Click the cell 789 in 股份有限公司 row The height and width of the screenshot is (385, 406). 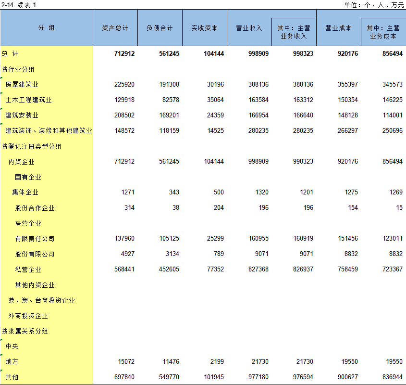pyautogui.click(x=219, y=254)
